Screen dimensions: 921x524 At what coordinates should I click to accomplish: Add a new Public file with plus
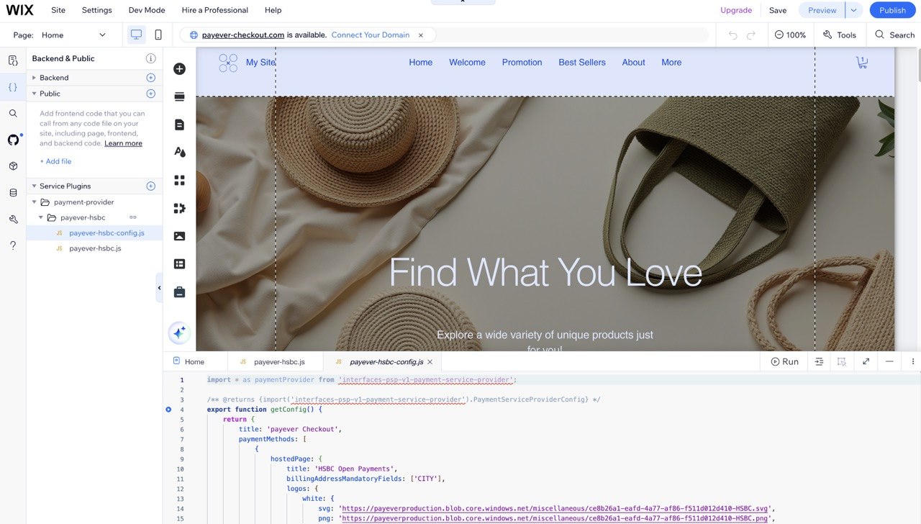pos(151,94)
